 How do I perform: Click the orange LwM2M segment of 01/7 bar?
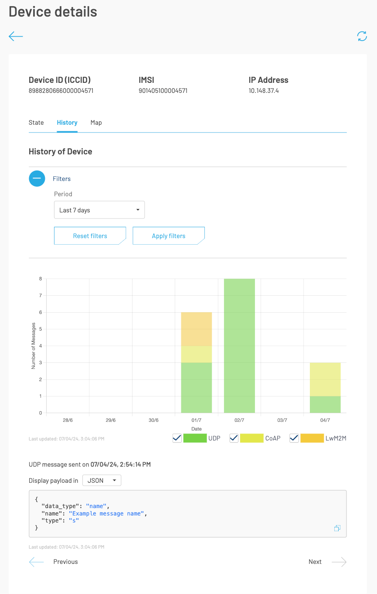197,329
